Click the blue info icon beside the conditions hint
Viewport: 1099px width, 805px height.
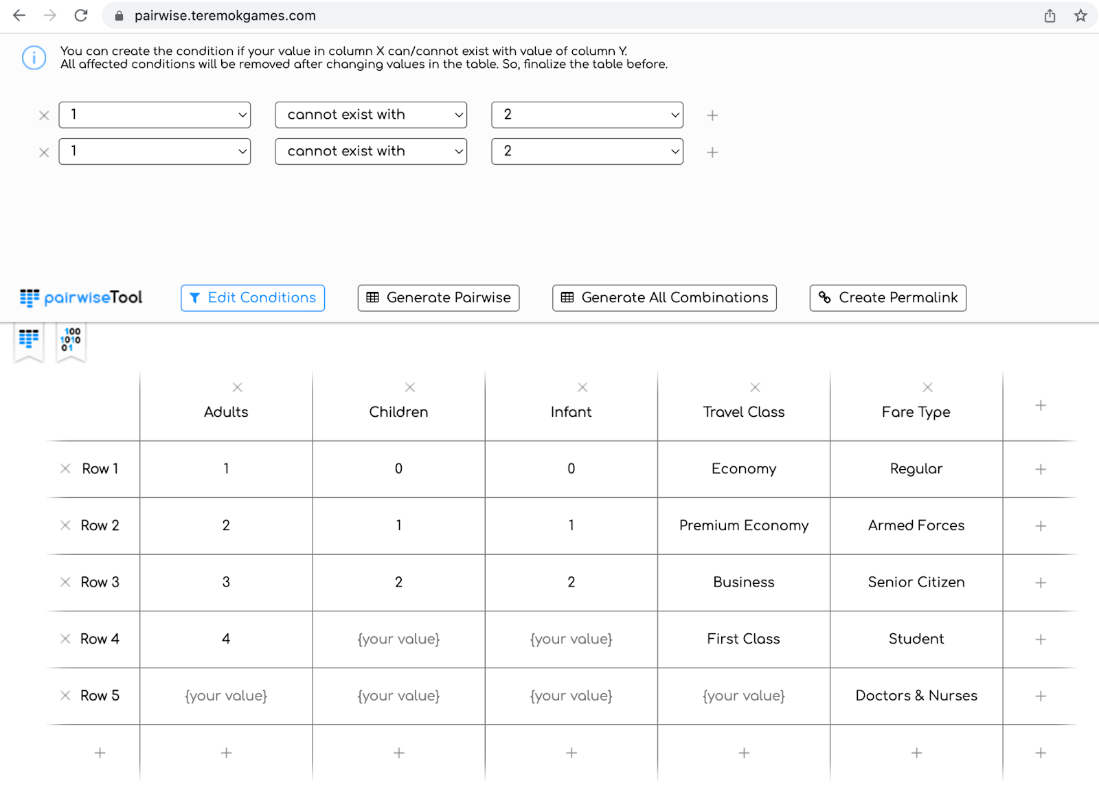pos(34,58)
